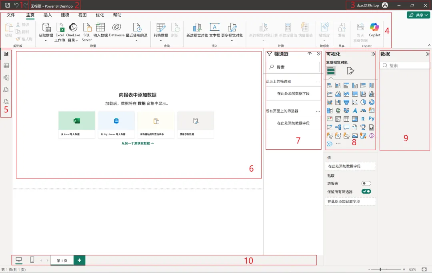This screenshot has height=273, width=432.
Task: Select the line chart visual
Action: (330, 94)
